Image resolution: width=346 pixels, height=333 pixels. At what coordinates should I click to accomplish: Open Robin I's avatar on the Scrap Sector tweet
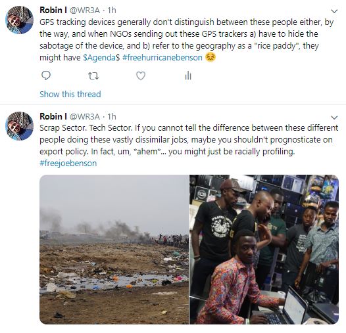tap(20, 126)
